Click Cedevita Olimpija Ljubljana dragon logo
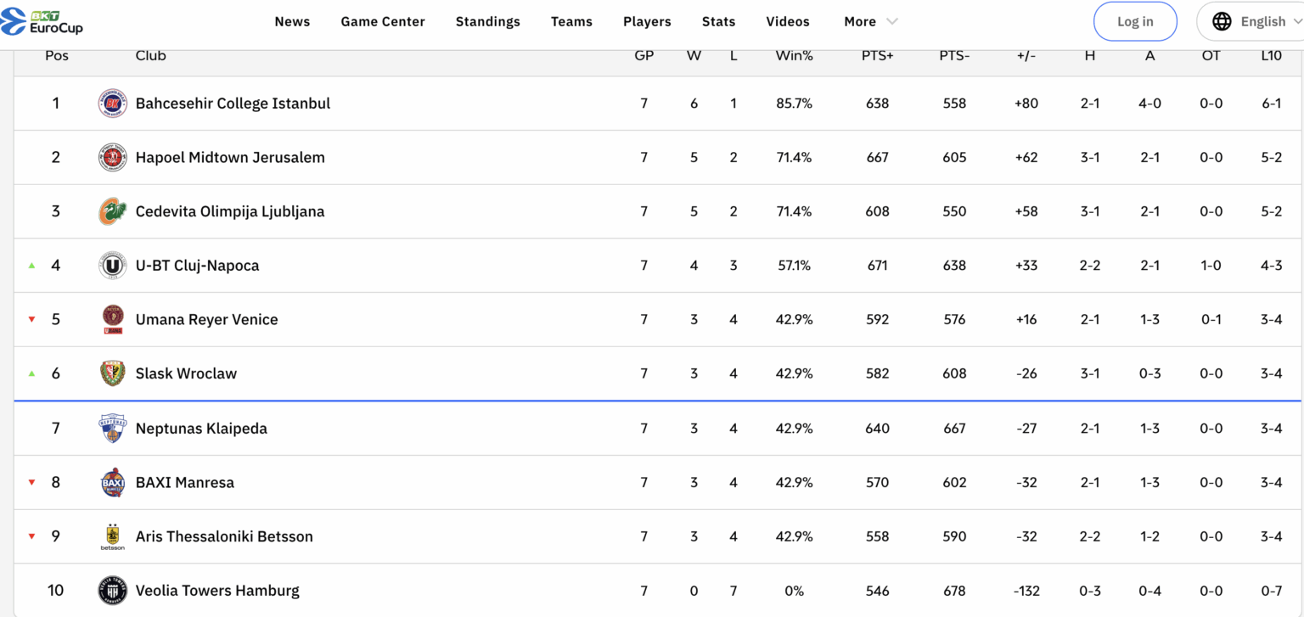 (x=112, y=211)
